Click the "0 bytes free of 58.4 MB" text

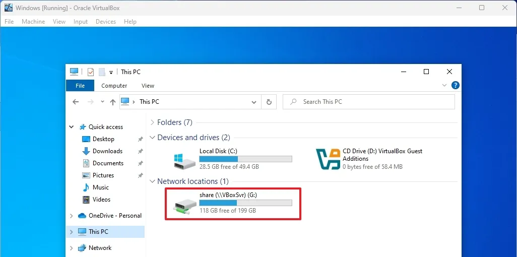372,167
